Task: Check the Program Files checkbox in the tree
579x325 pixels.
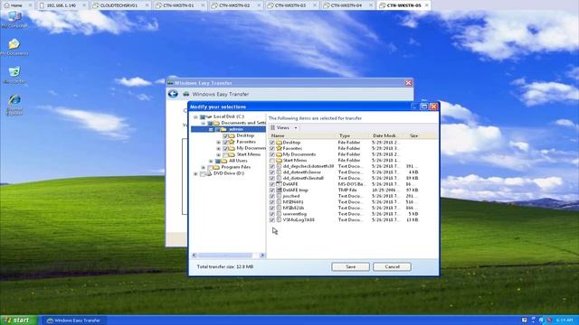Action: pyautogui.click(x=210, y=167)
